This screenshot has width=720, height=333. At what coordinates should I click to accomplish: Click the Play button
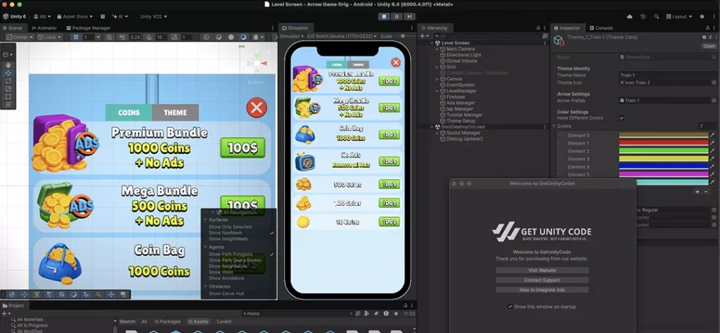coord(385,17)
